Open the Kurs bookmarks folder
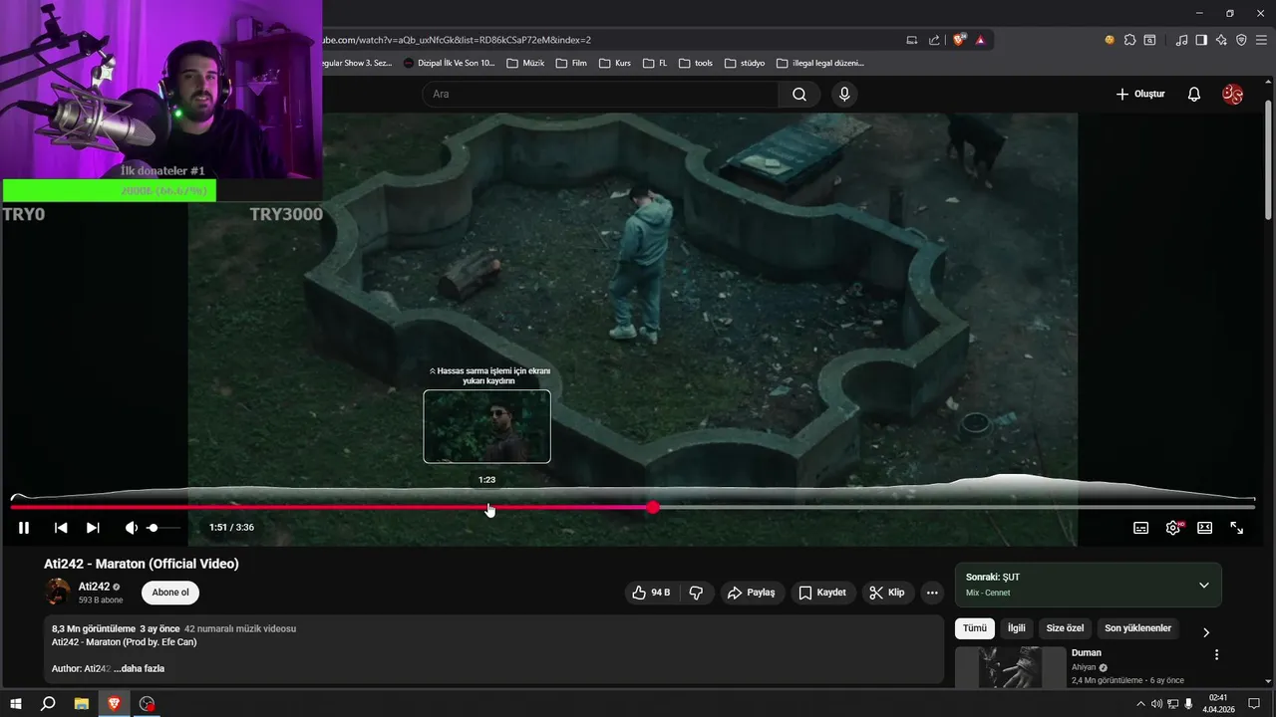 pyautogui.click(x=614, y=63)
